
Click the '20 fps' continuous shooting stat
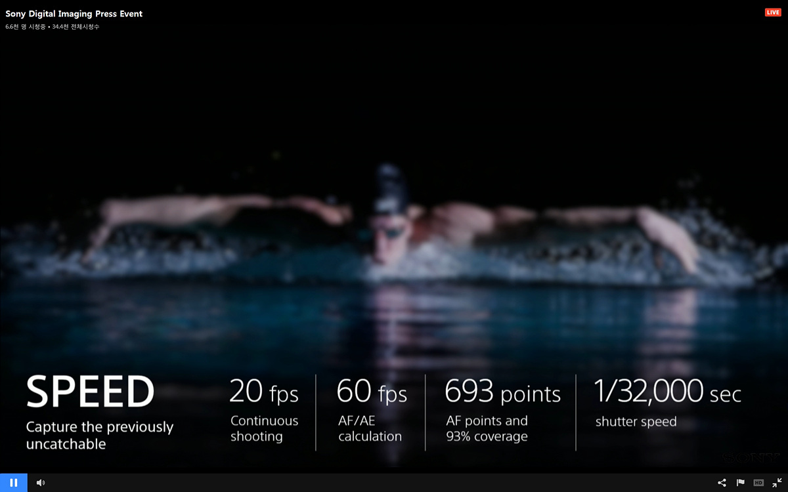264,392
